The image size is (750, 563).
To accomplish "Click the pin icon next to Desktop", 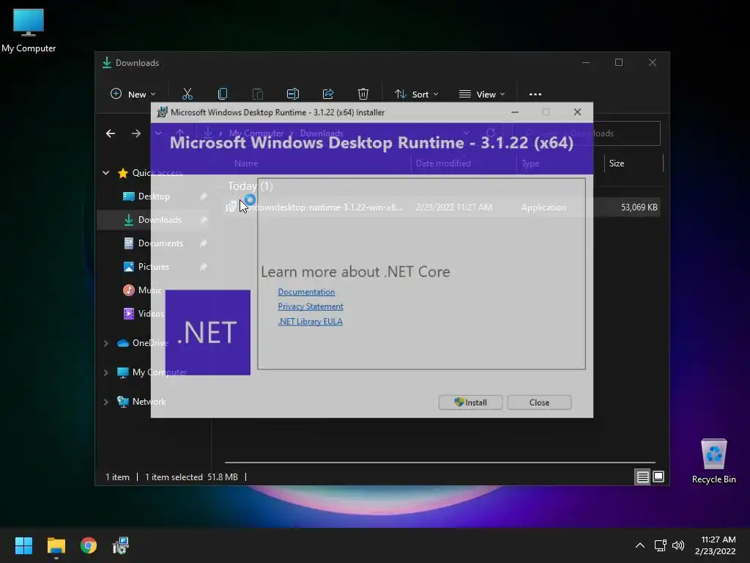I will coord(204,196).
